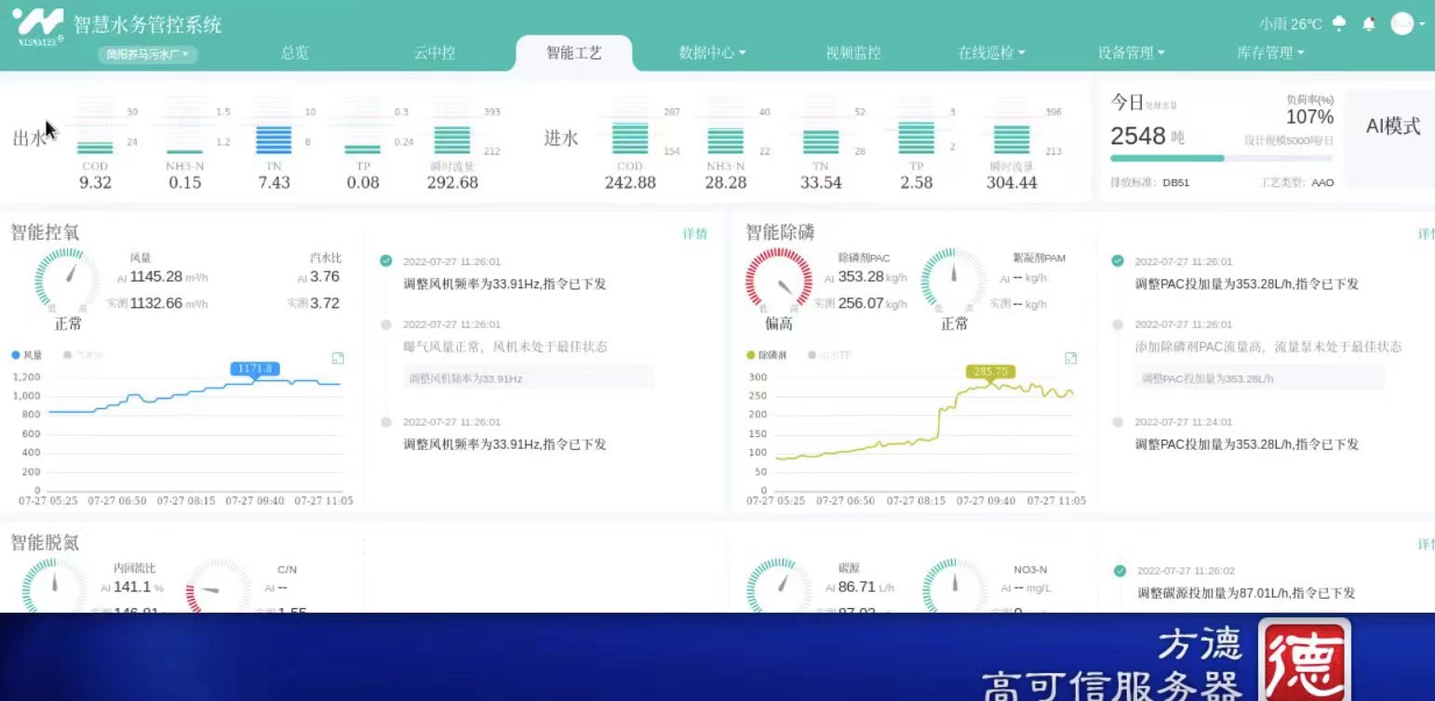Expand the 风量 chart to fullscreen
The image size is (1435, 701).
(338, 358)
